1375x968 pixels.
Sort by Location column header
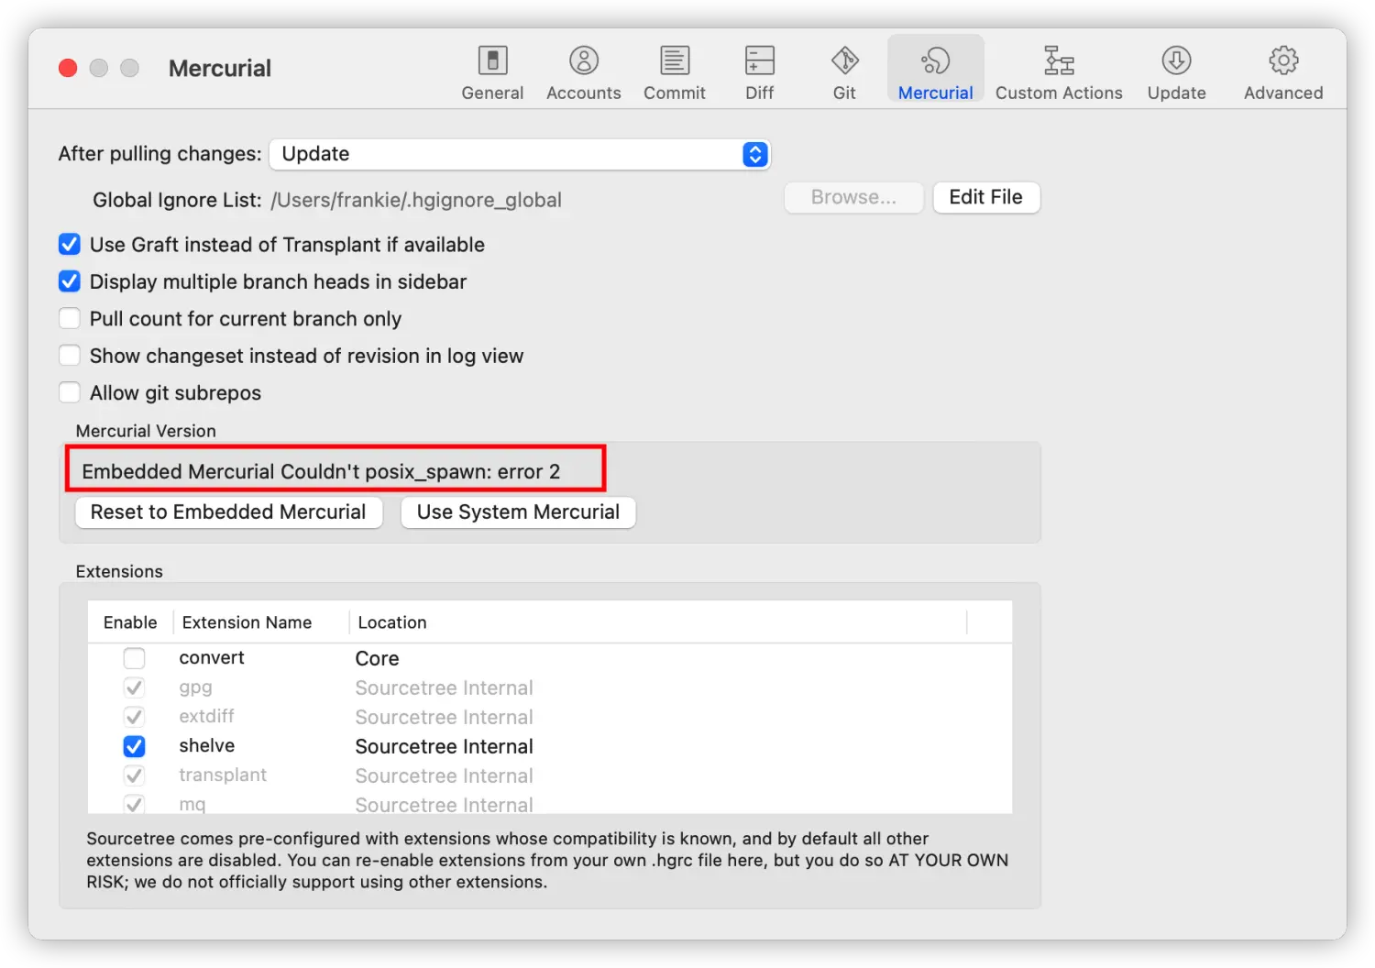click(392, 622)
